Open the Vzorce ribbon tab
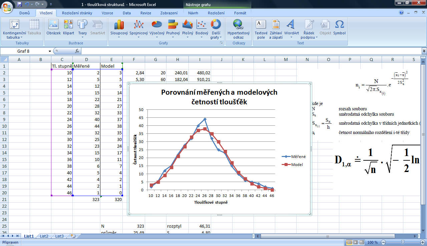 [x=107, y=13]
